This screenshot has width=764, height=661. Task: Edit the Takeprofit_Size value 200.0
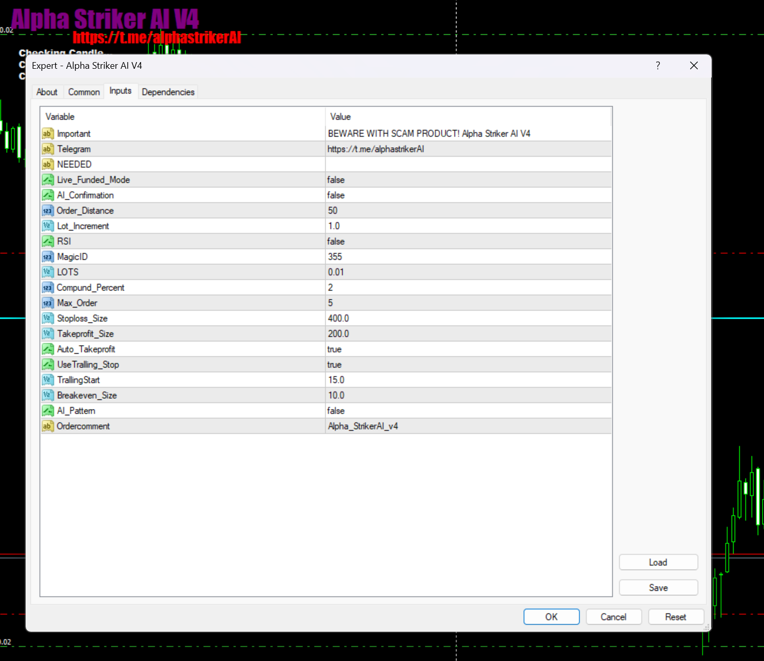coord(468,334)
